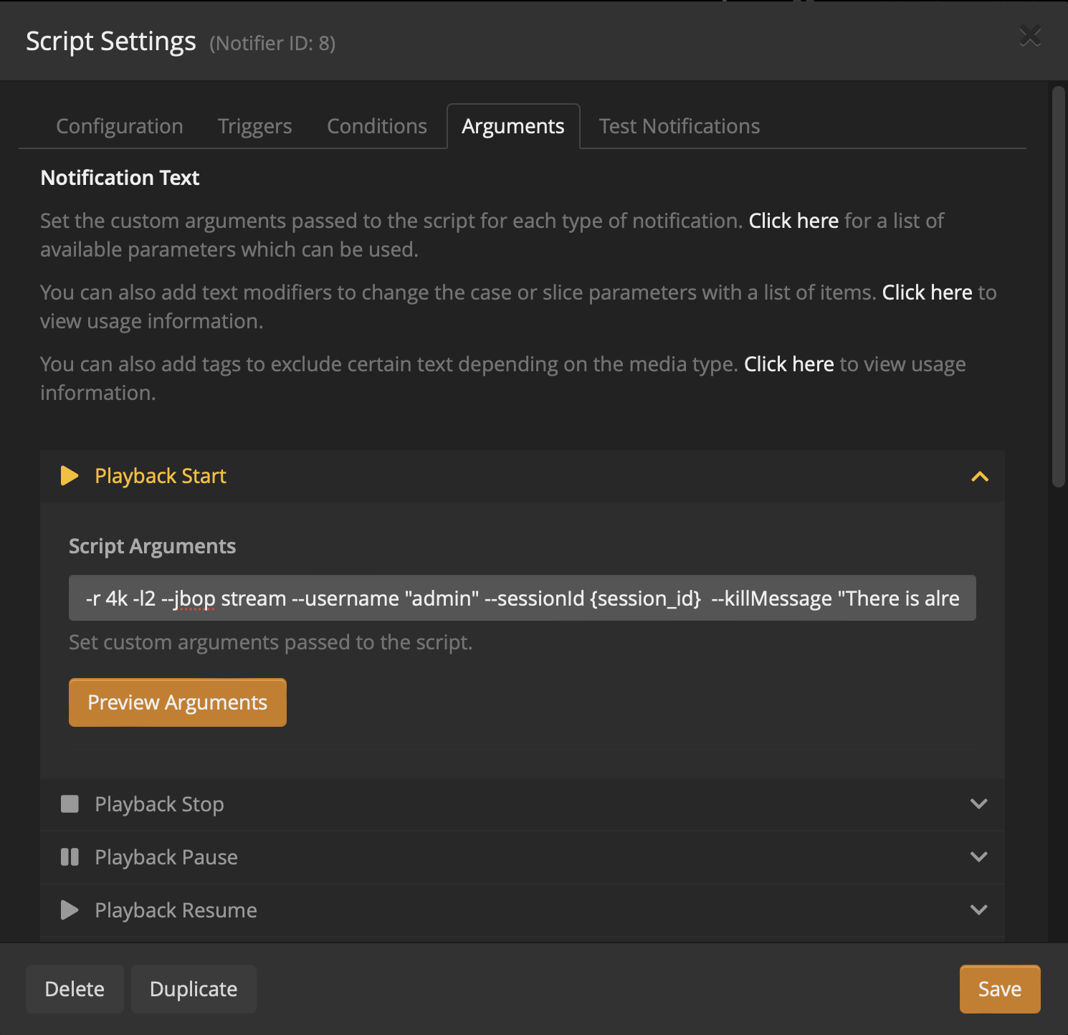Open the Test Notifications tab
1068x1035 pixels.
point(679,126)
